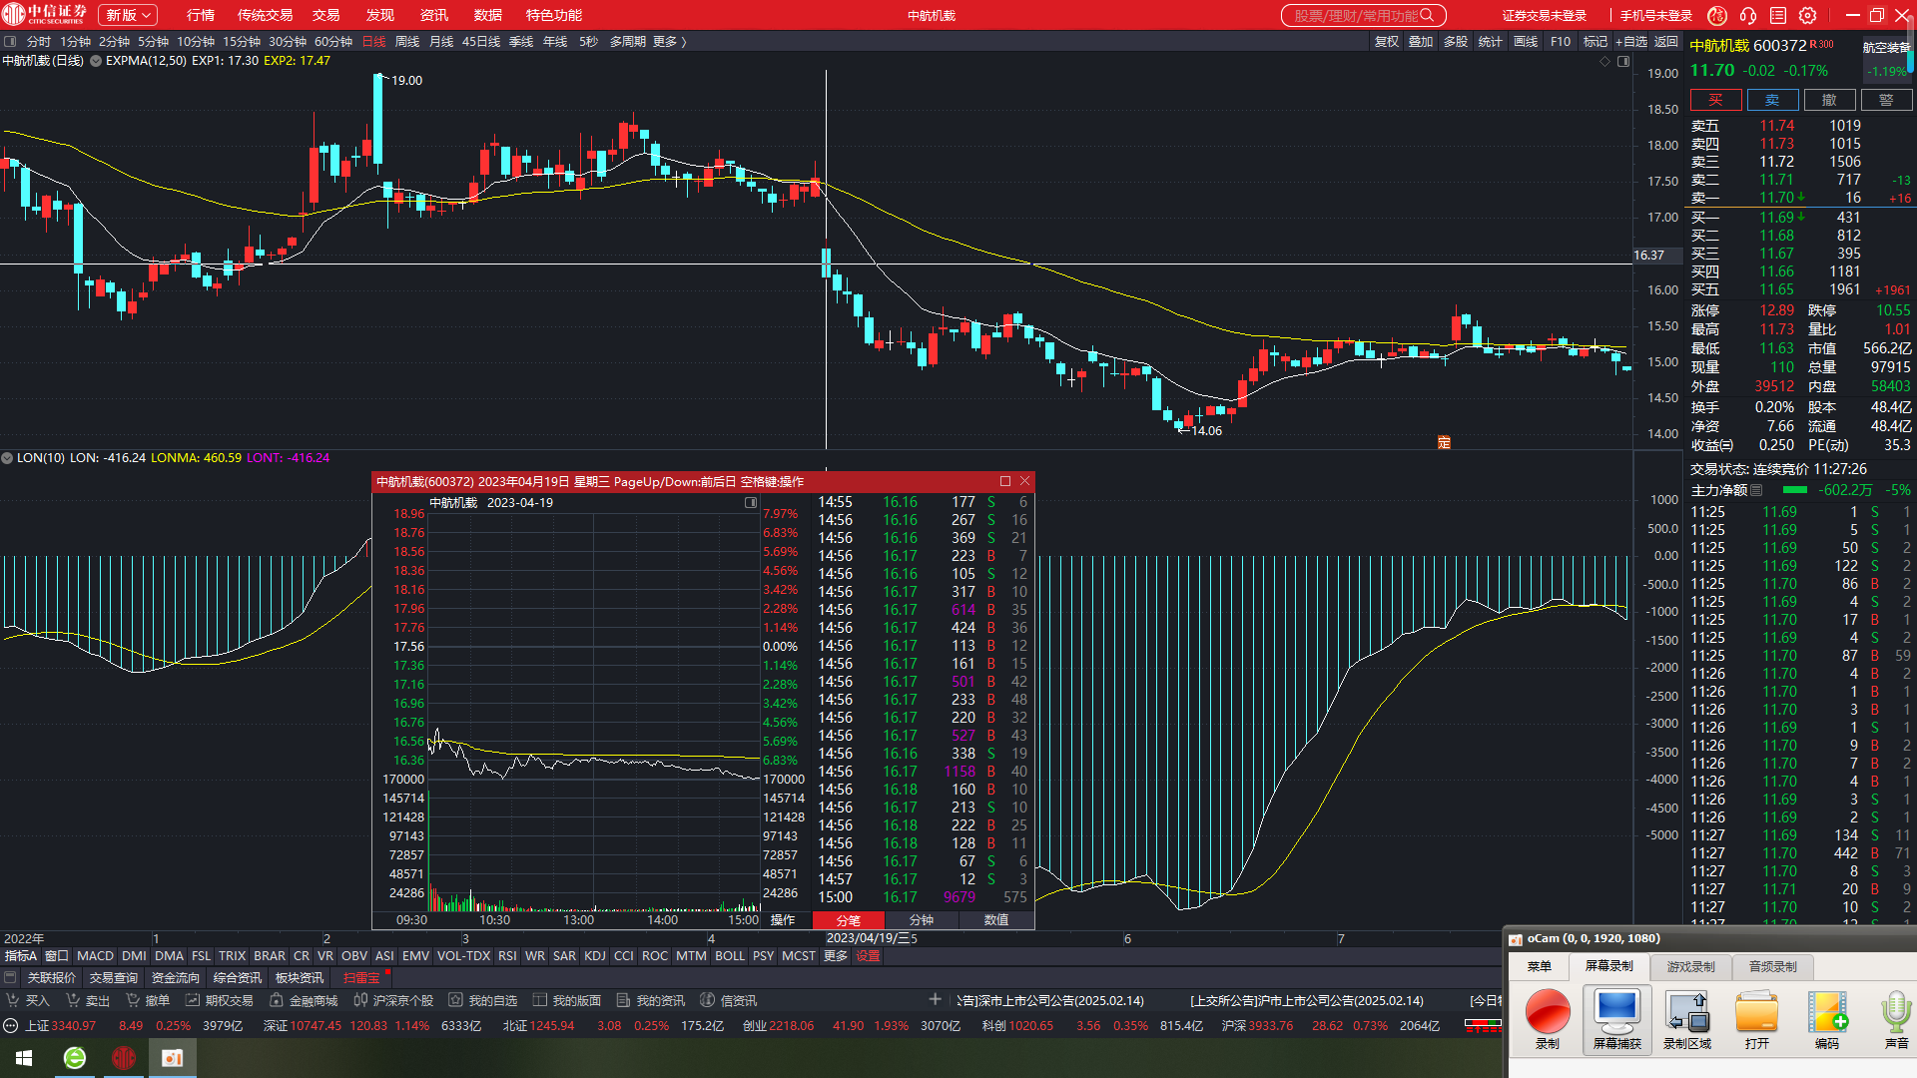Click the 屏幕捕获 monitor icon in oCam
The width and height of the screenshot is (1917, 1078).
1616,1013
